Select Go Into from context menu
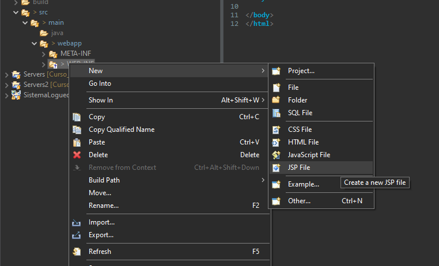The width and height of the screenshot is (439, 266). 100,83
